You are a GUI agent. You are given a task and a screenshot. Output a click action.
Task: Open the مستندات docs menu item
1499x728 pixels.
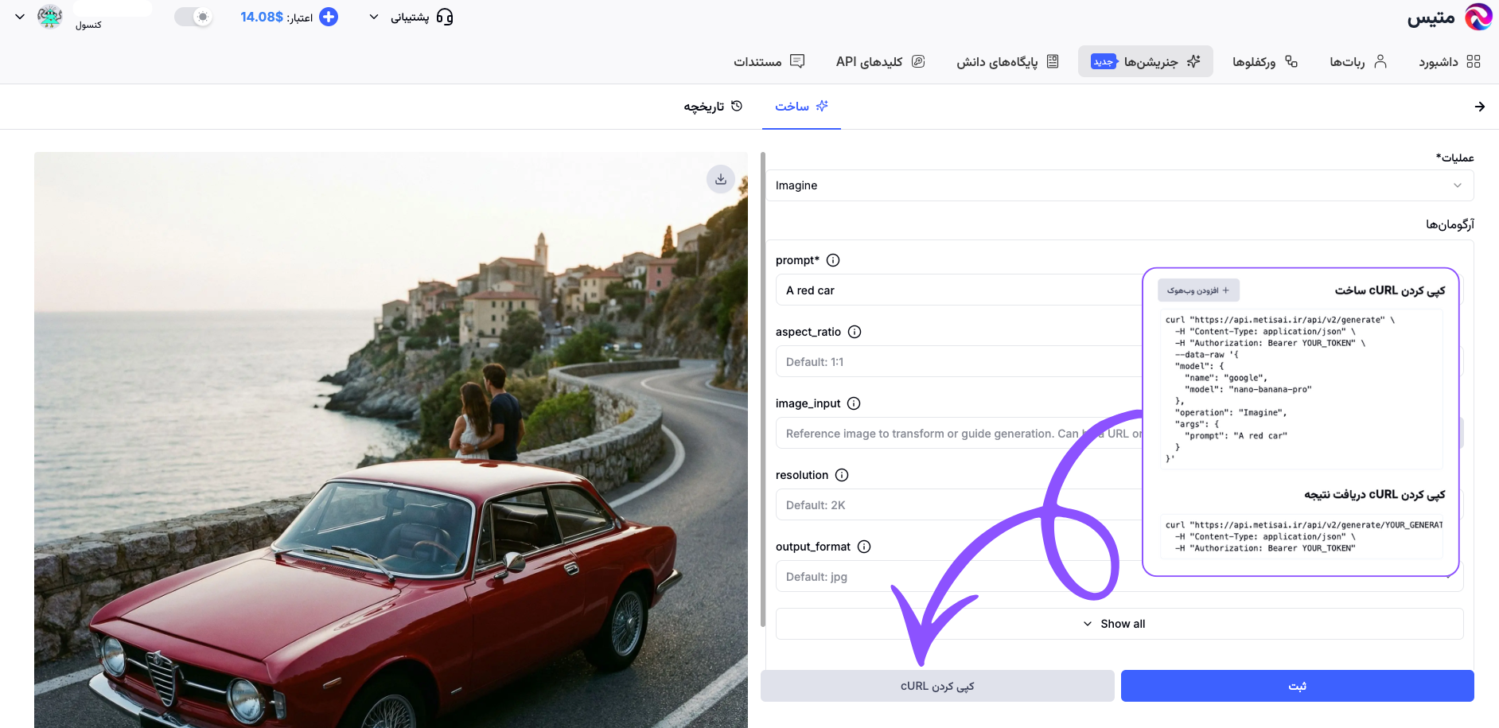click(x=769, y=61)
